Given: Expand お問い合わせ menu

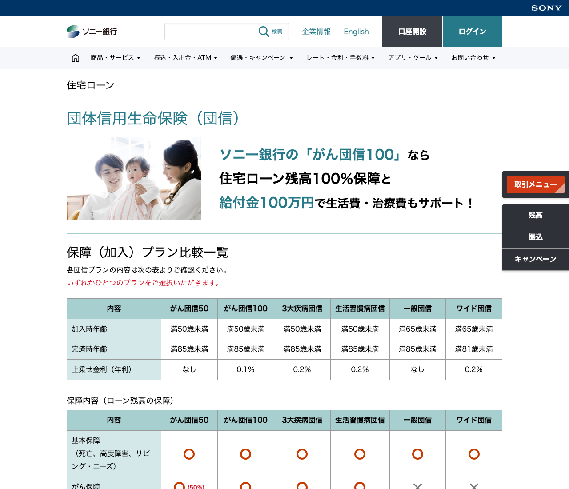Looking at the screenshot, I should (x=473, y=58).
